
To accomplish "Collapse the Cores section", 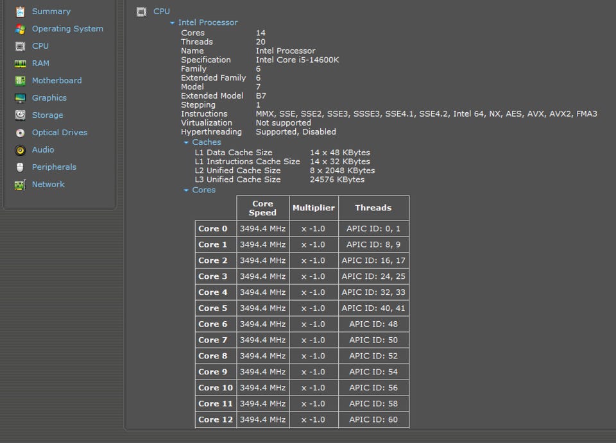I will (187, 190).
